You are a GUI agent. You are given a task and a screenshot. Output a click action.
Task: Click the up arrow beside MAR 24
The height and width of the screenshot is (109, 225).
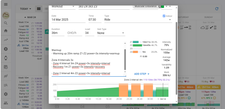tap(25, 17)
